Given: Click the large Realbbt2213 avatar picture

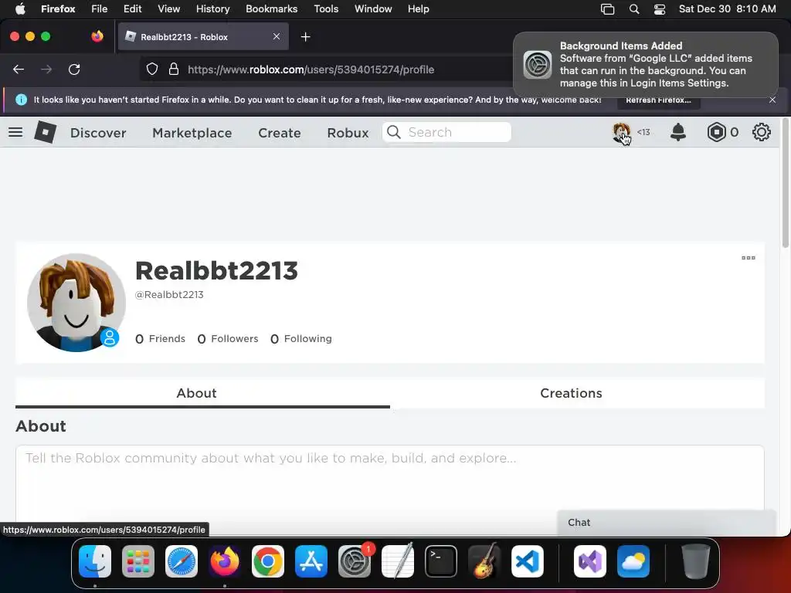Looking at the screenshot, I should 76,303.
